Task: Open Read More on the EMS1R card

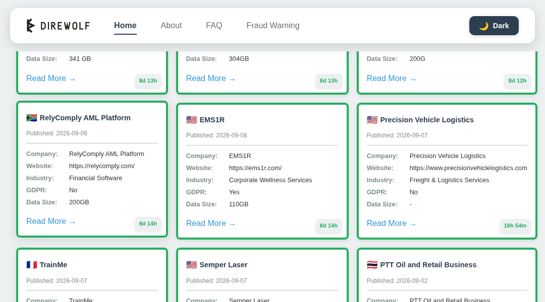Action: coord(210,223)
